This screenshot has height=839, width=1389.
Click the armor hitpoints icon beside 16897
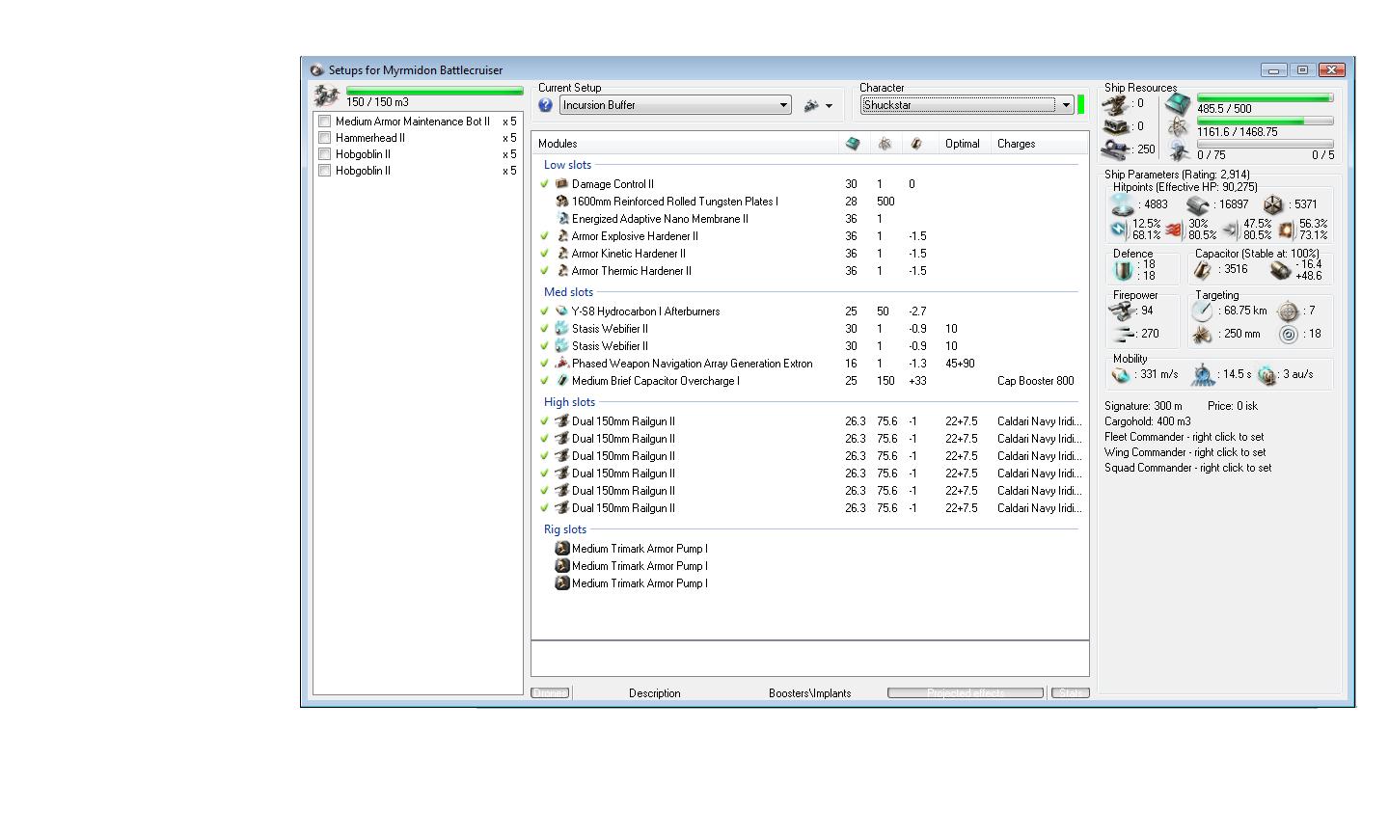[x=1198, y=204]
